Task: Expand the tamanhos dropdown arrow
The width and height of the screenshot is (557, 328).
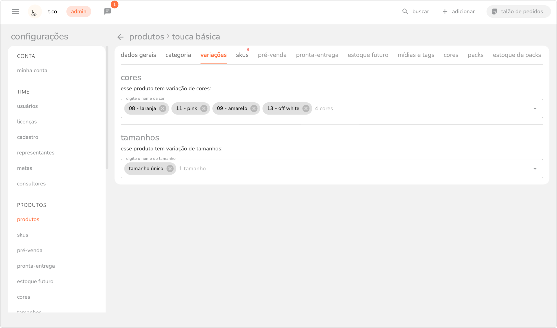Action: (x=535, y=168)
